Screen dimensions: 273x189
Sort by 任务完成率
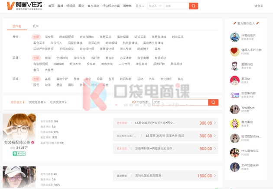(x=58, y=102)
